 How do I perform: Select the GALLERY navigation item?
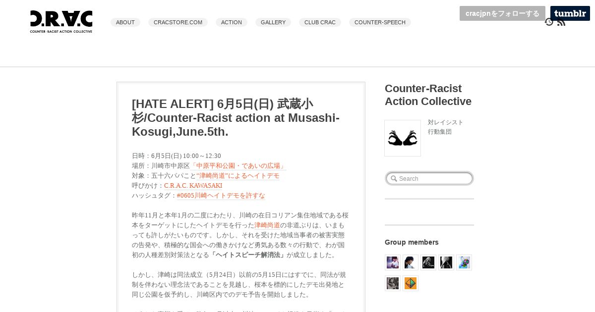[x=273, y=22]
